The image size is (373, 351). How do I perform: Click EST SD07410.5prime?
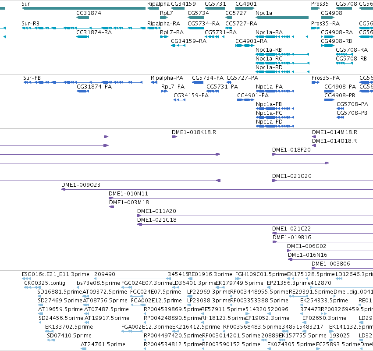pyautogui.click(x=51, y=340)
